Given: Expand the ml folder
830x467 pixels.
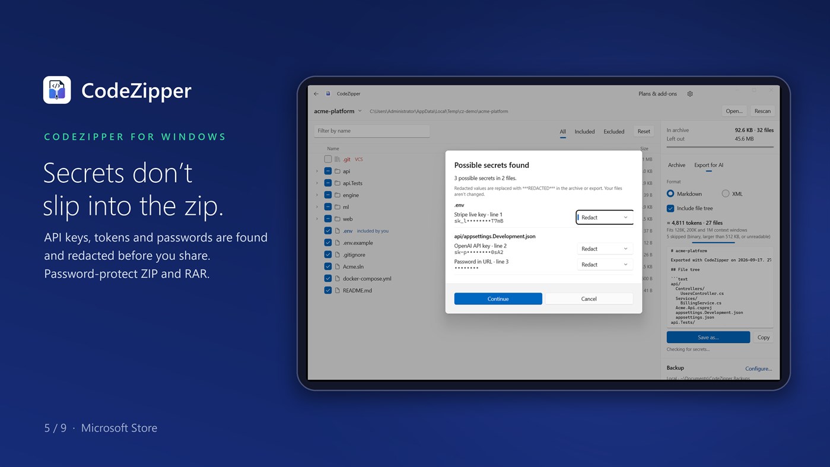Looking at the screenshot, I should (317, 207).
